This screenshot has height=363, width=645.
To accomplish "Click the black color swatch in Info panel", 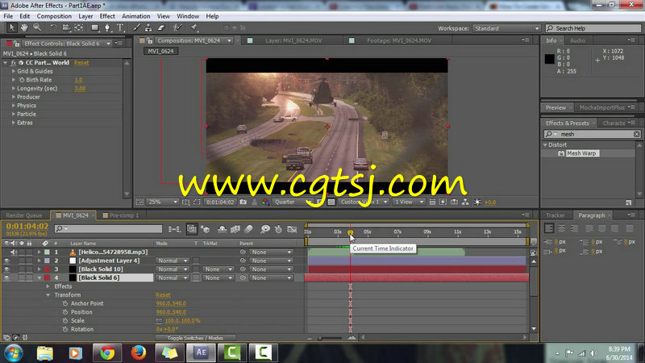I will click(550, 59).
